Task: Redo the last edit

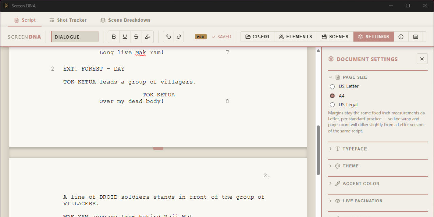Action: 179,37
